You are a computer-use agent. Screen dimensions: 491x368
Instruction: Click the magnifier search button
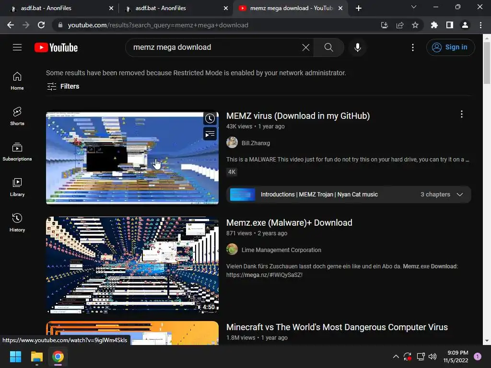pyautogui.click(x=328, y=47)
